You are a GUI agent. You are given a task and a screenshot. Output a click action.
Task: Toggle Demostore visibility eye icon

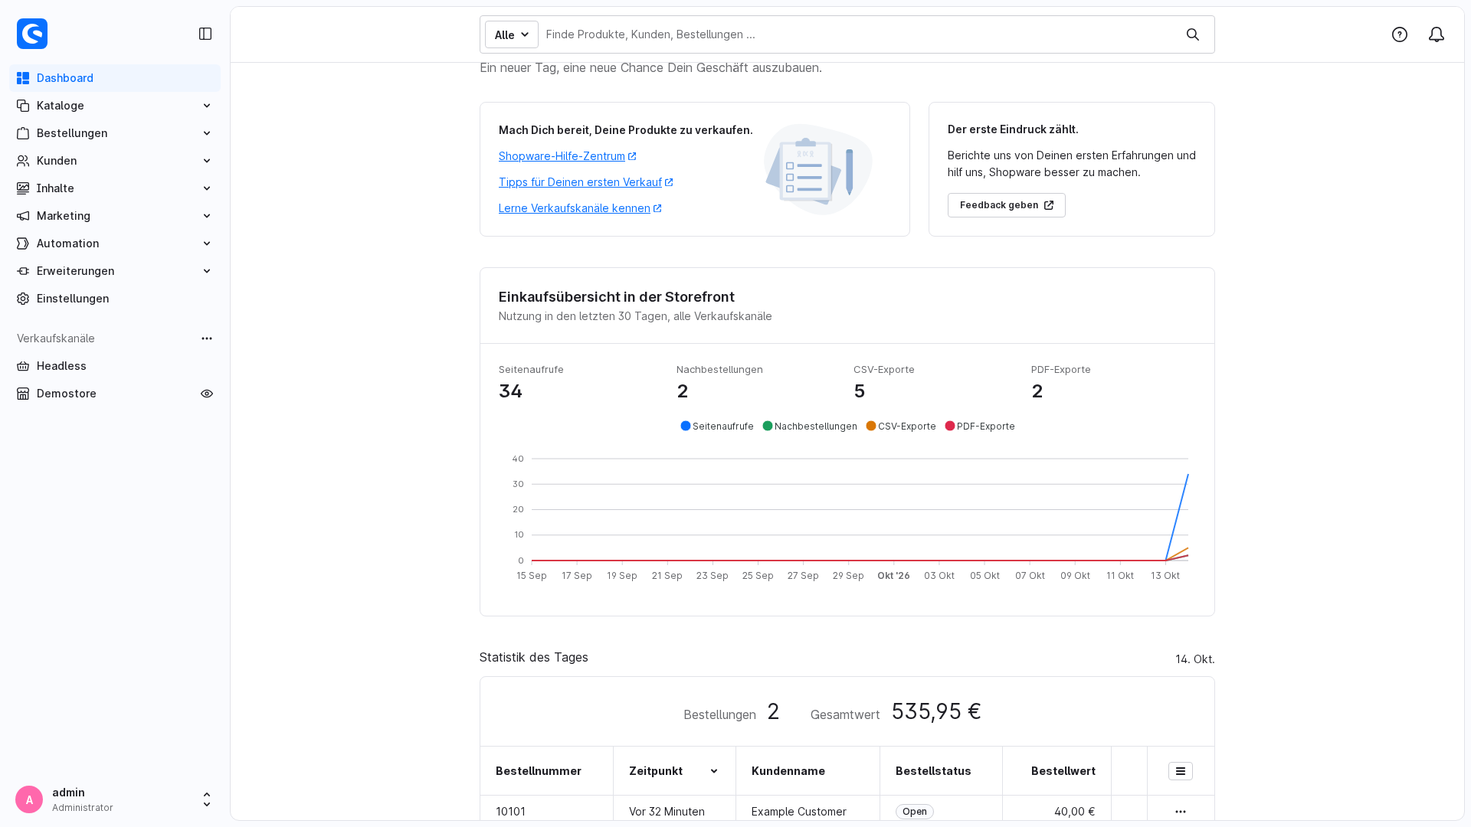[207, 394]
